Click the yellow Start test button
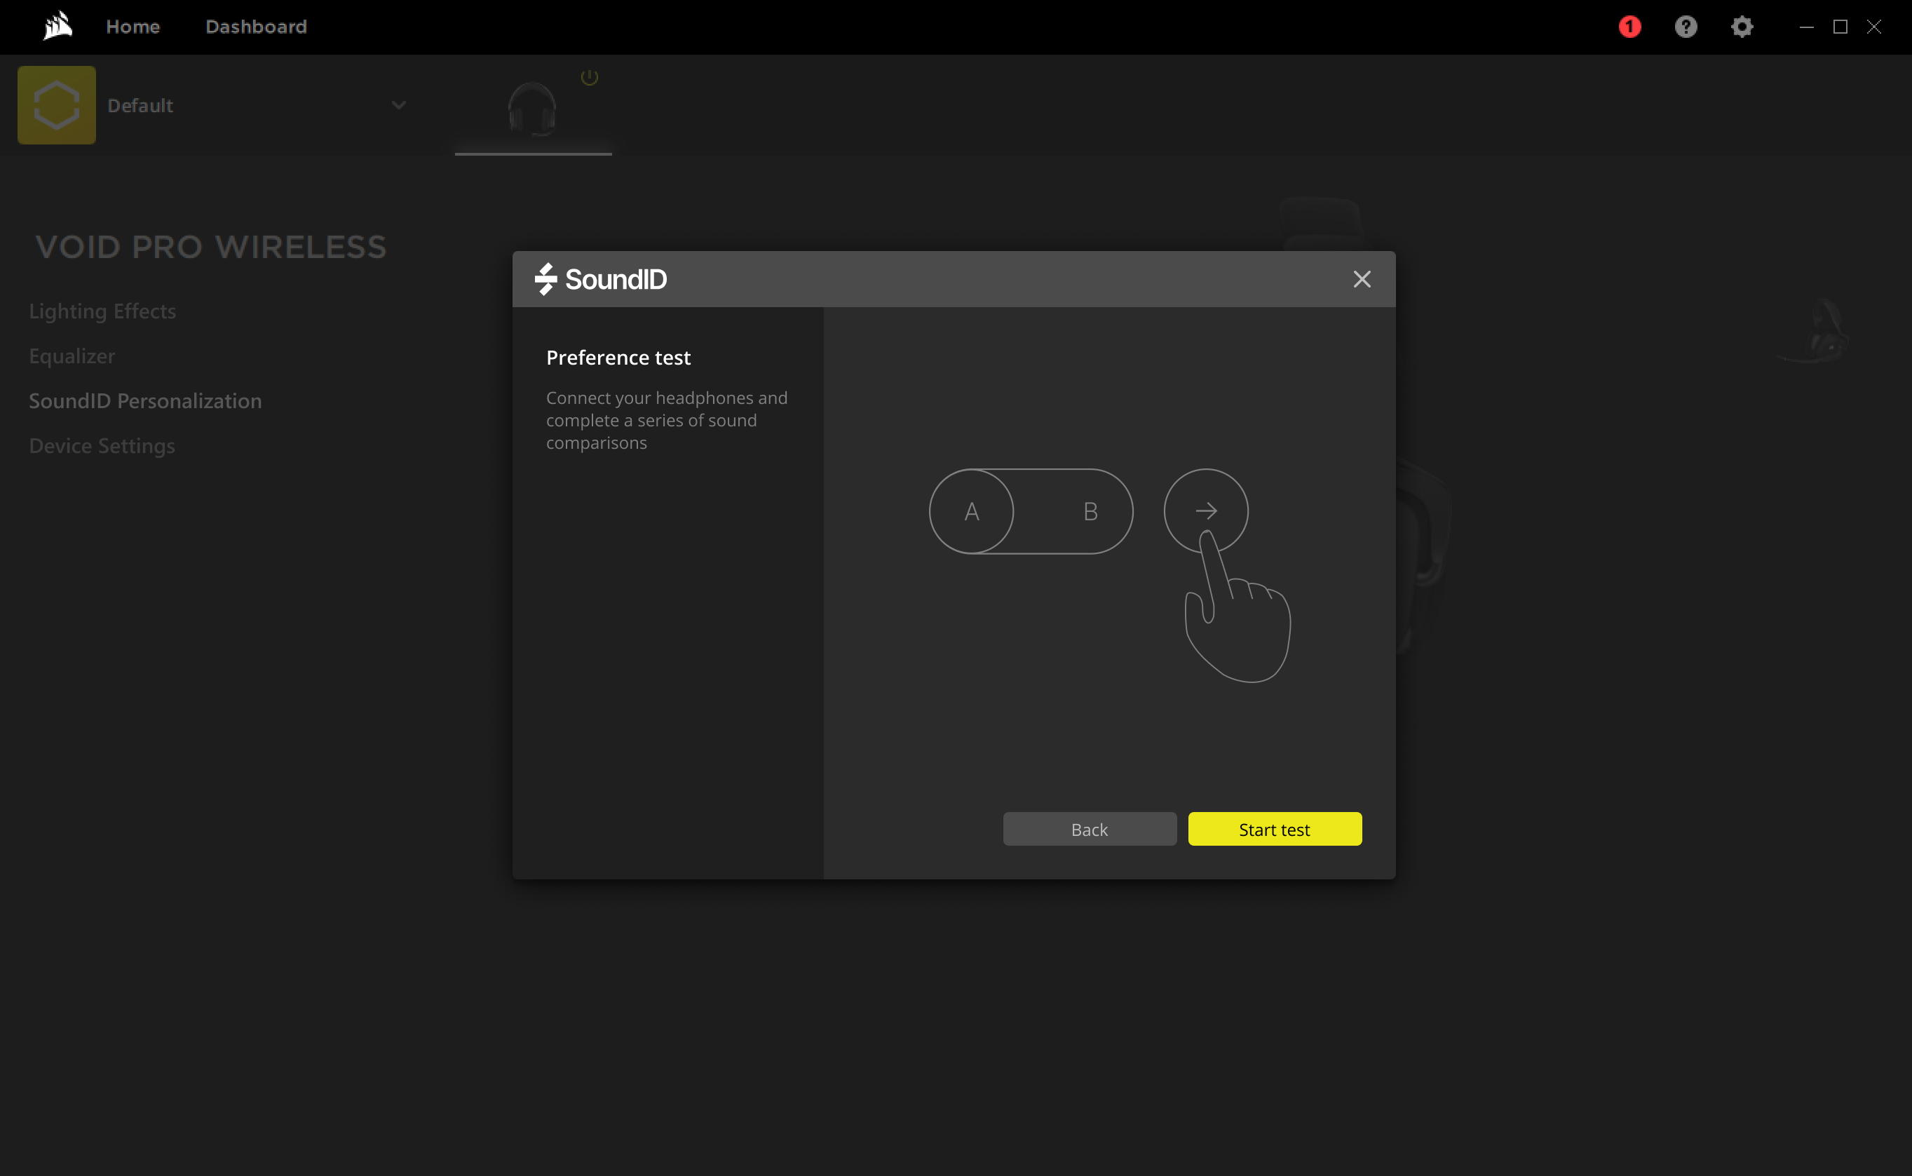 pyautogui.click(x=1275, y=829)
